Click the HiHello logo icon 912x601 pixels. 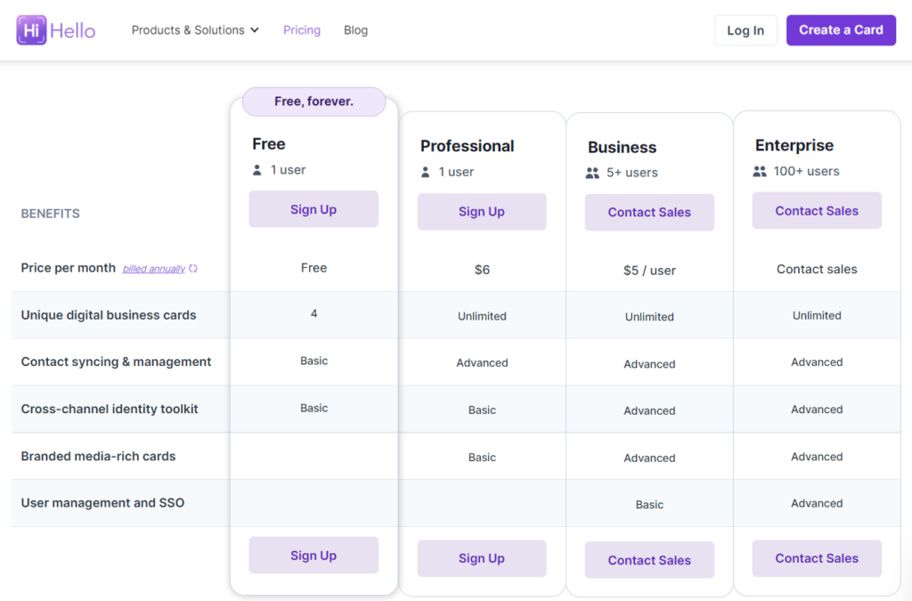[x=31, y=30]
